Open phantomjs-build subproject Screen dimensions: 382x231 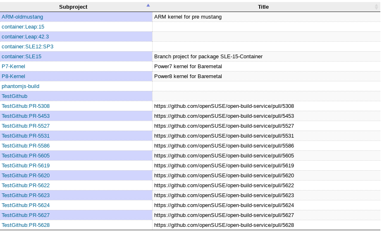(x=20, y=86)
